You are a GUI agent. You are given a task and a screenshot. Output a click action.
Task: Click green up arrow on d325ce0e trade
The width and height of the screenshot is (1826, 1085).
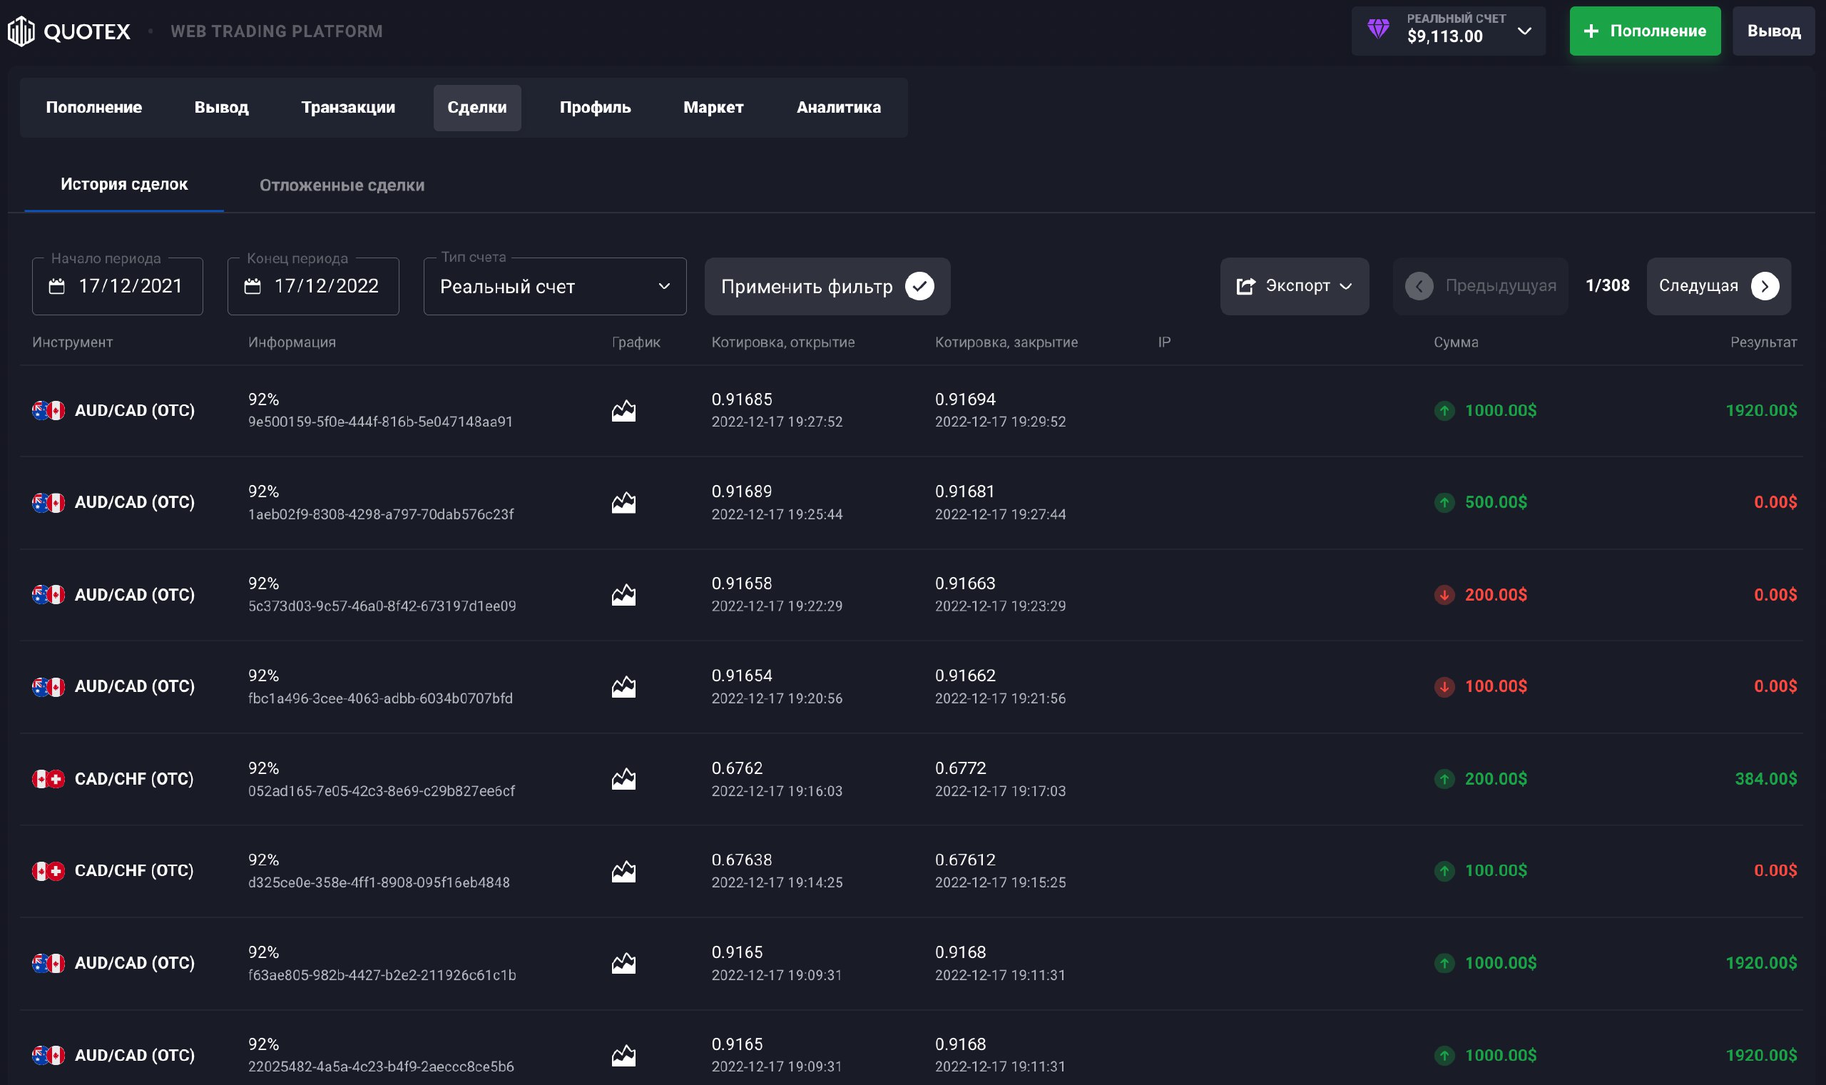(x=1444, y=871)
